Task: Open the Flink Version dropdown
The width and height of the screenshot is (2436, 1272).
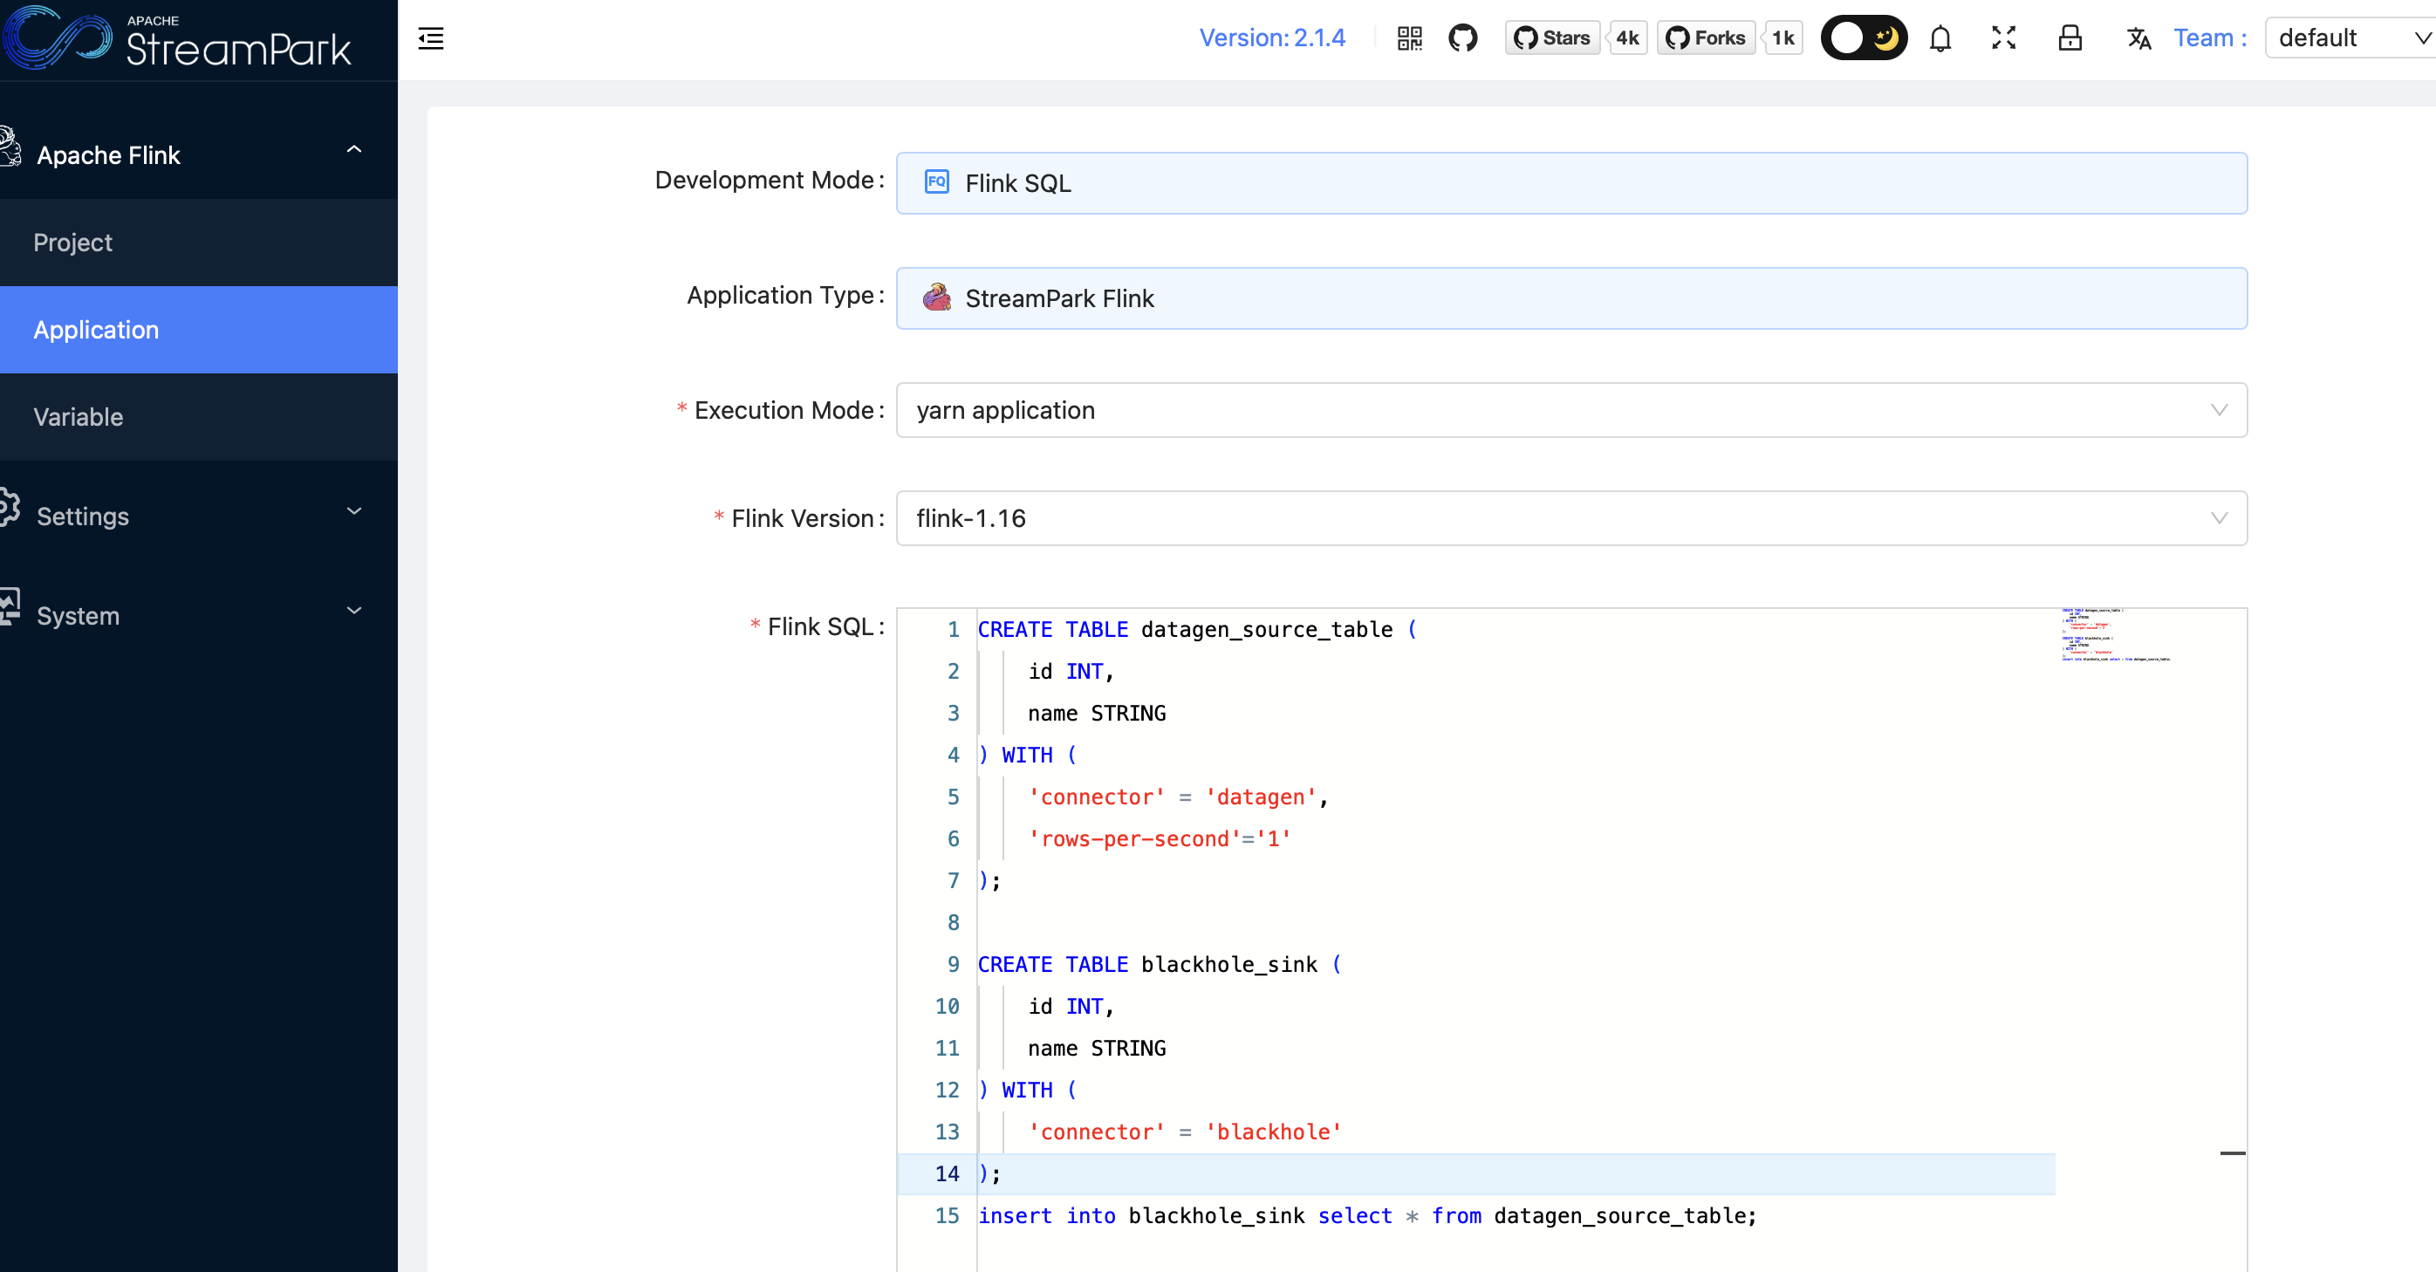Action: tap(1570, 518)
